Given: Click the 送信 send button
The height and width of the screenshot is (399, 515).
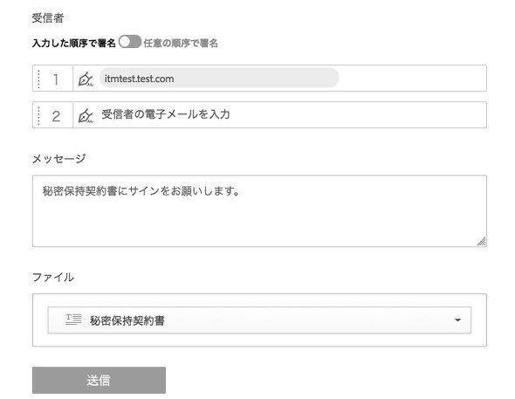Looking at the screenshot, I should click(99, 380).
